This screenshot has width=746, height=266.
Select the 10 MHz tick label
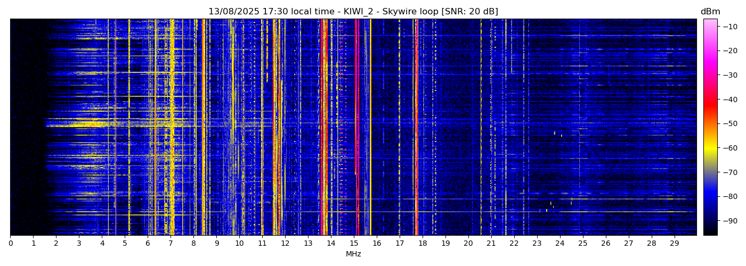pyautogui.click(x=239, y=244)
